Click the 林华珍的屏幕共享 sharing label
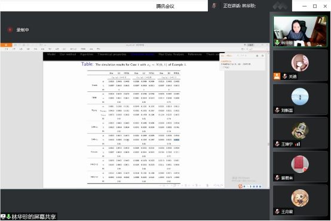Image resolution: width=331 pixels, height=221 pixels. (x=34, y=217)
